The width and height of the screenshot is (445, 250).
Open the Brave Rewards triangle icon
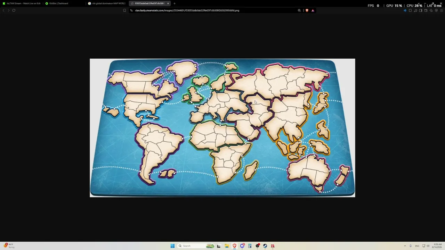[x=313, y=10]
